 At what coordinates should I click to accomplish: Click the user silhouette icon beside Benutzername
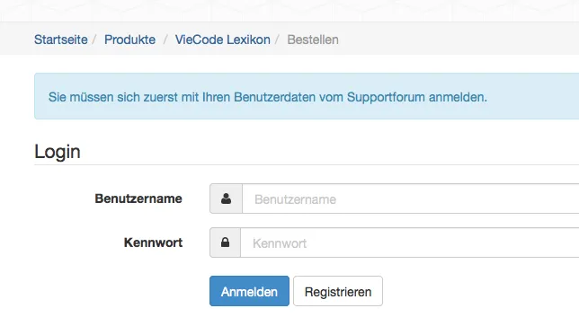tap(226, 198)
